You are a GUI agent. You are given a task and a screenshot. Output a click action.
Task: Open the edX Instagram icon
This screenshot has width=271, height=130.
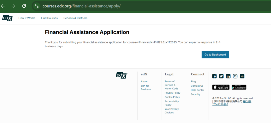tap(235, 76)
